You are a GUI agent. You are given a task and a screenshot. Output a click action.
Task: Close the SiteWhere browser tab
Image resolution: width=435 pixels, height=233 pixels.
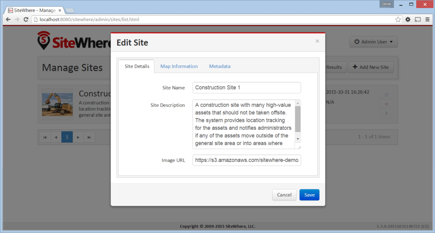tap(60, 10)
